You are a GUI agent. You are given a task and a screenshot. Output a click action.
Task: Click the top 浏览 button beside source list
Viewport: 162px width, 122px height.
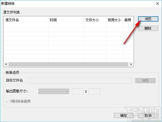pyautogui.click(x=148, y=19)
